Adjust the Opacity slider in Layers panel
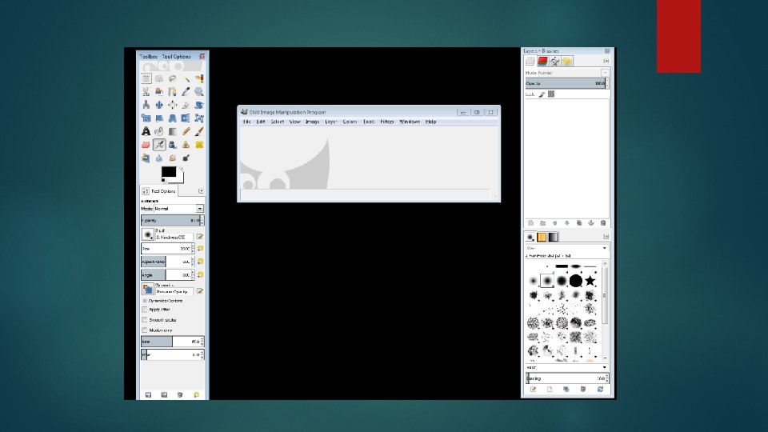Screen dimensions: 768x432 [566, 83]
